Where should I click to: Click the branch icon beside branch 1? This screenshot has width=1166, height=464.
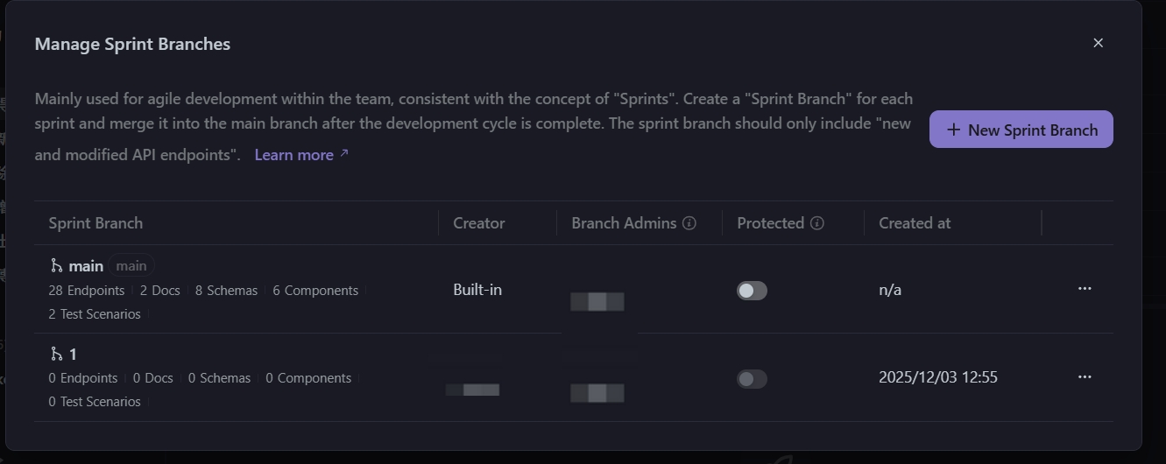(56, 354)
